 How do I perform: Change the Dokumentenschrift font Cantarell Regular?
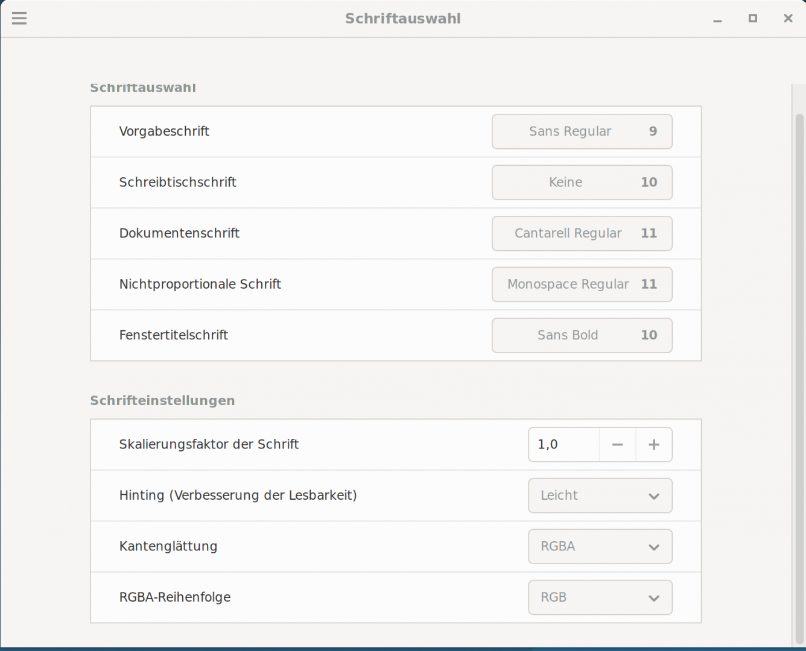[x=582, y=233]
